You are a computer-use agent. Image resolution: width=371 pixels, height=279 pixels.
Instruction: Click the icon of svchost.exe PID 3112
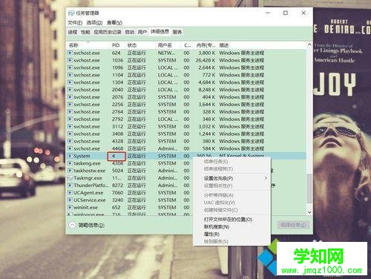70,127
